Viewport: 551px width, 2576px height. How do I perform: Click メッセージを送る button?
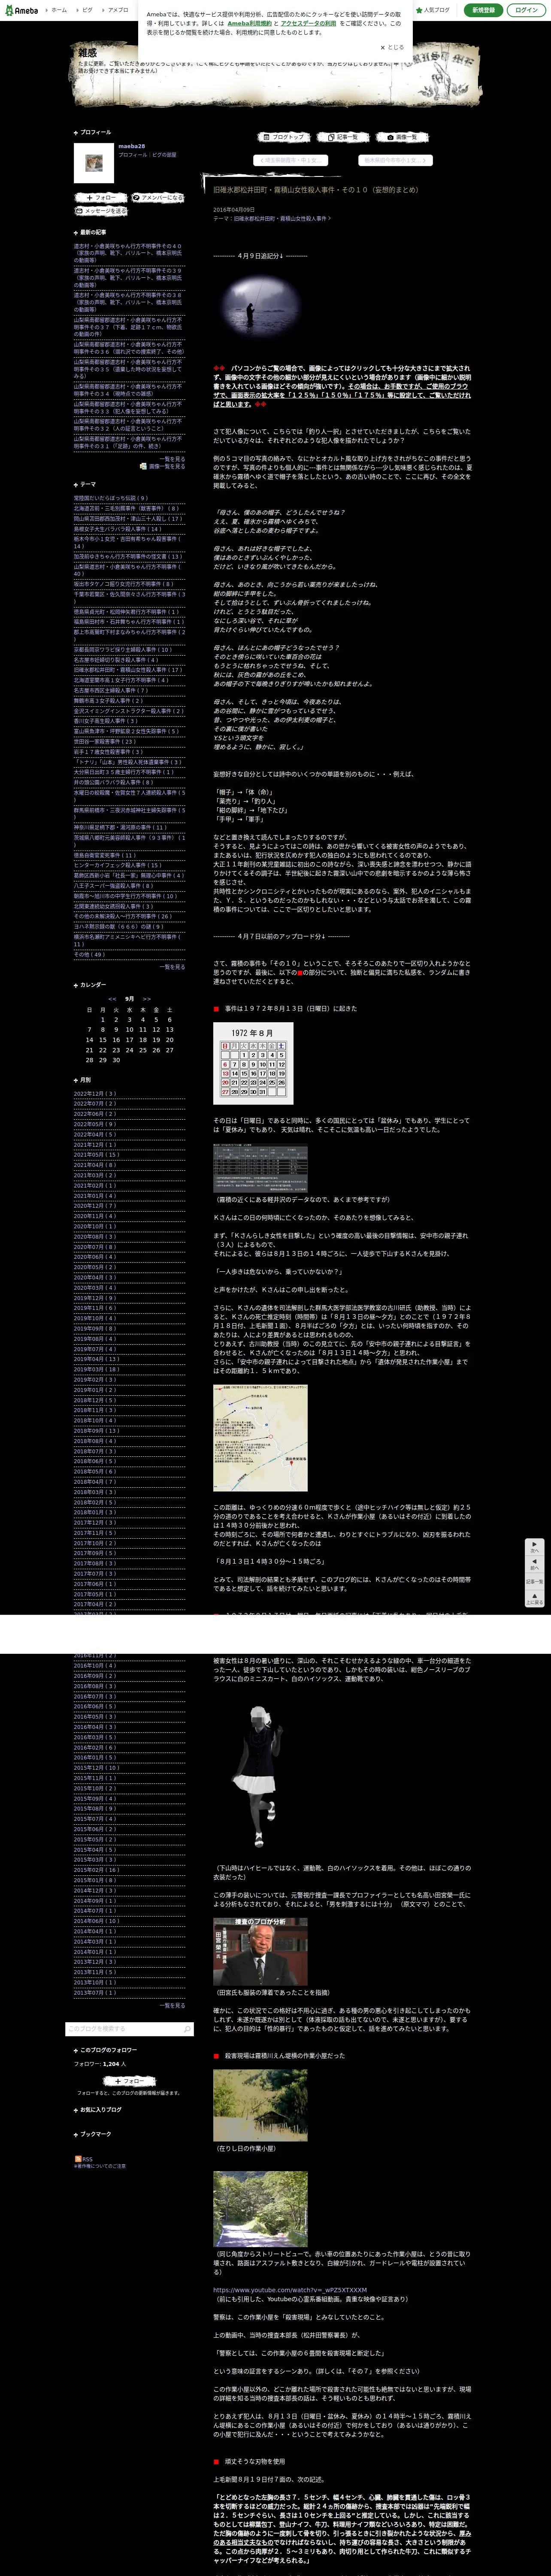pos(101,211)
